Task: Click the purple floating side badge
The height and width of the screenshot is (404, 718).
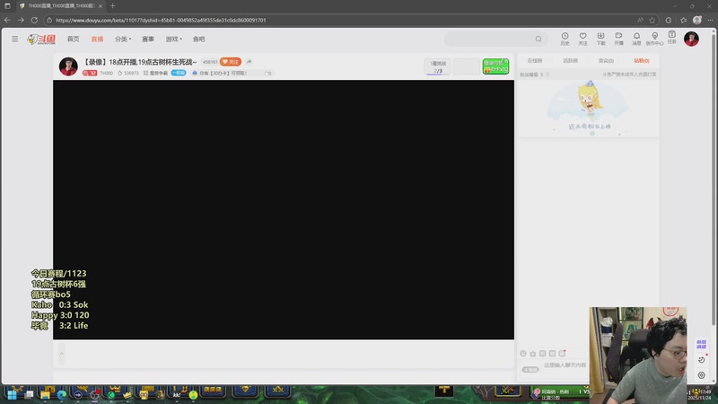Action: 701,345
